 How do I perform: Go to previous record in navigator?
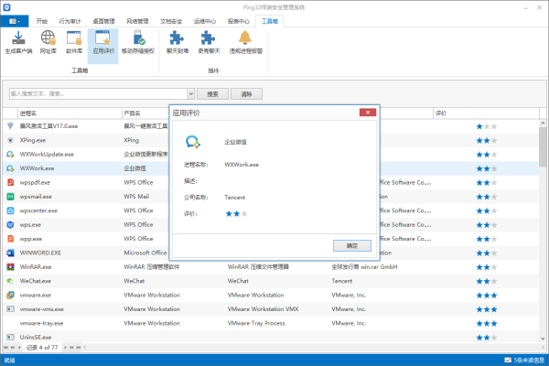[19, 348]
